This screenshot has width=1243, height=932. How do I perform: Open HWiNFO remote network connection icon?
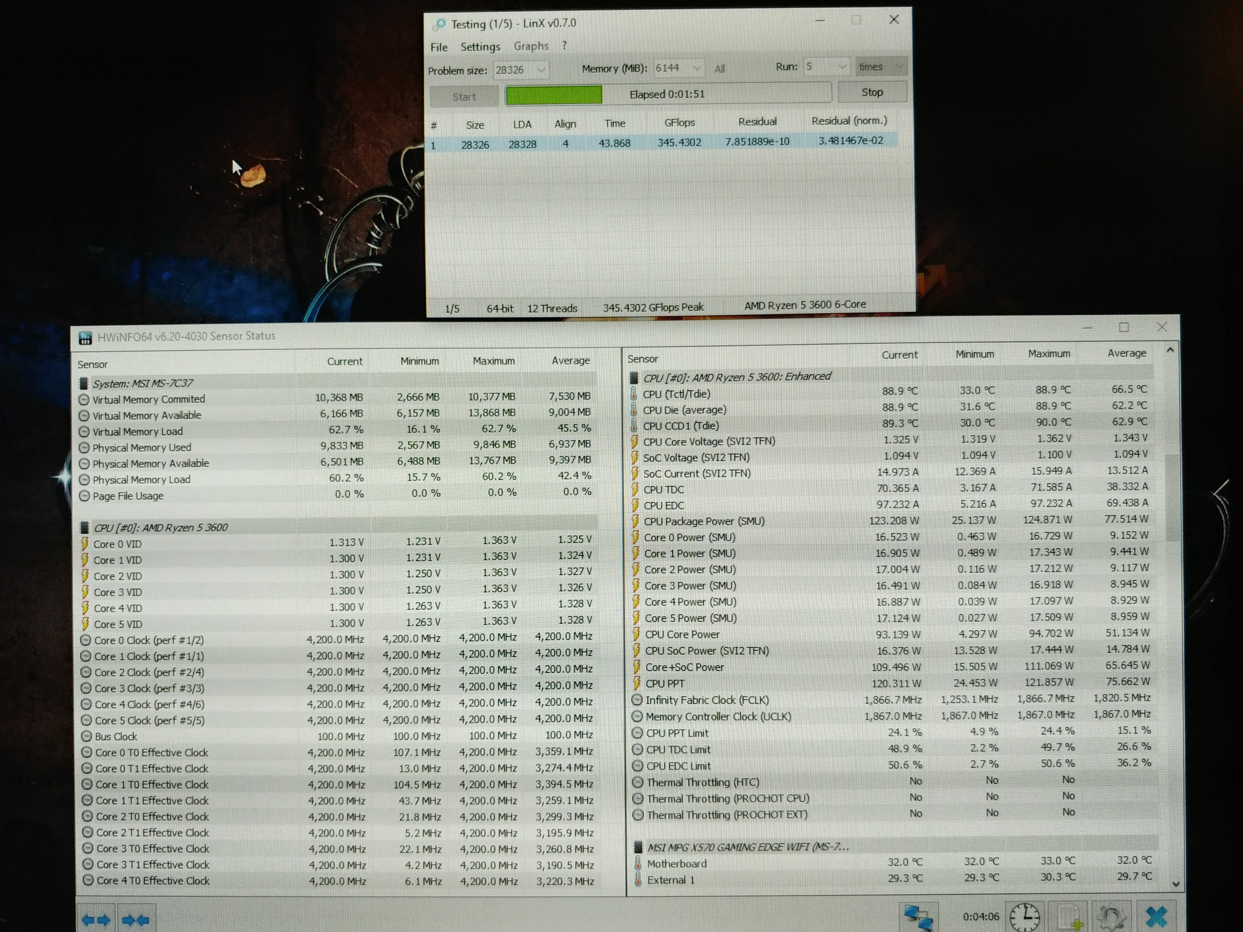click(x=918, y=917)
